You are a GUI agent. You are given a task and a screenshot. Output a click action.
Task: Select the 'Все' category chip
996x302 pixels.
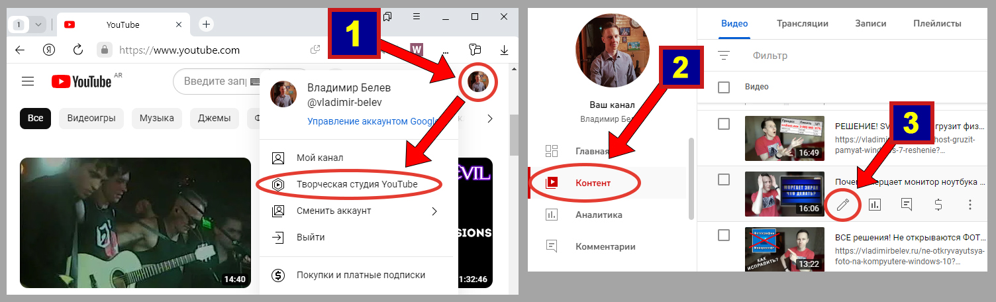(35, 119)
